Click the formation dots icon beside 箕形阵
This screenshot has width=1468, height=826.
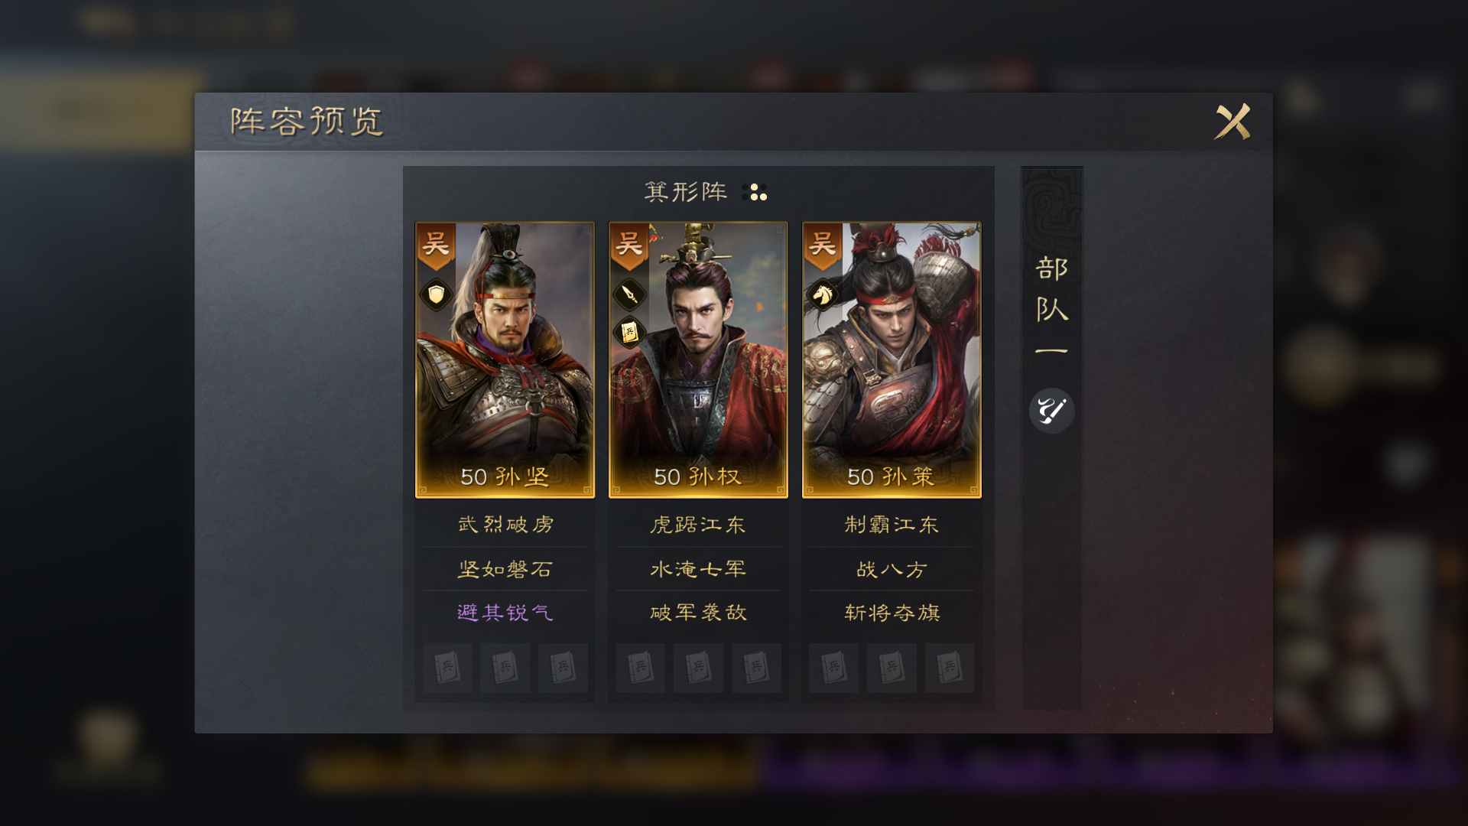(x=755, y=192)
